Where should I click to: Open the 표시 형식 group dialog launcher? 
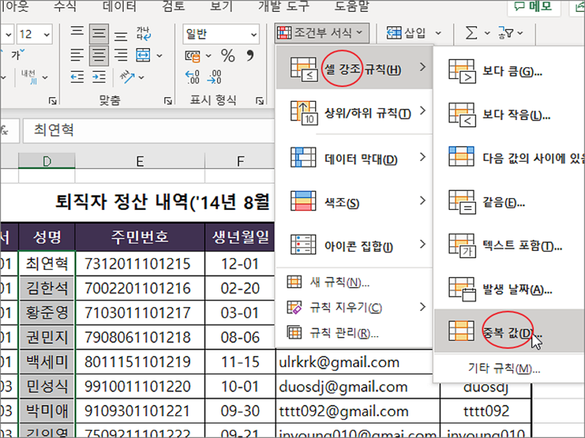click(260, 100)
